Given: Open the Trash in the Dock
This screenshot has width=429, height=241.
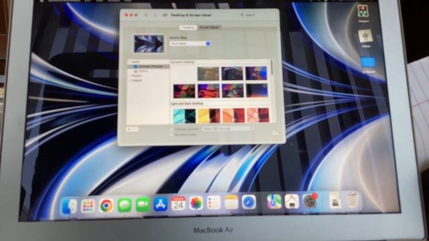Looking at the screenshot, I should click(353, 200).
